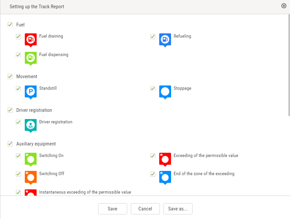The image size is (290, 219).
Task: Click the Standstill parking marker icon
Action: (x=31, y=92)
